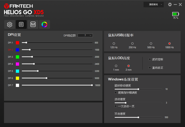
Task: Click the 19000 DPI value
Action: [x=97, y=85]
